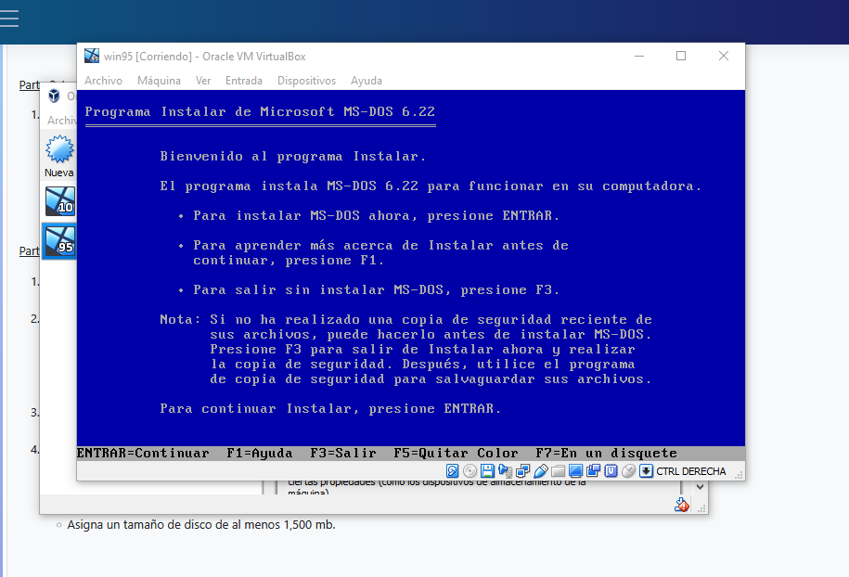Click the mouse integration indicator
849x577 pixels.
pos(628,471)
